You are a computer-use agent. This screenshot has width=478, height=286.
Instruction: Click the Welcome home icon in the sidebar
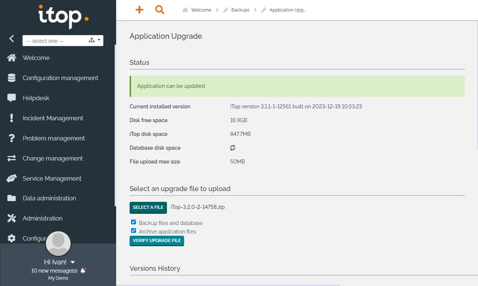[x=12, y=58]
